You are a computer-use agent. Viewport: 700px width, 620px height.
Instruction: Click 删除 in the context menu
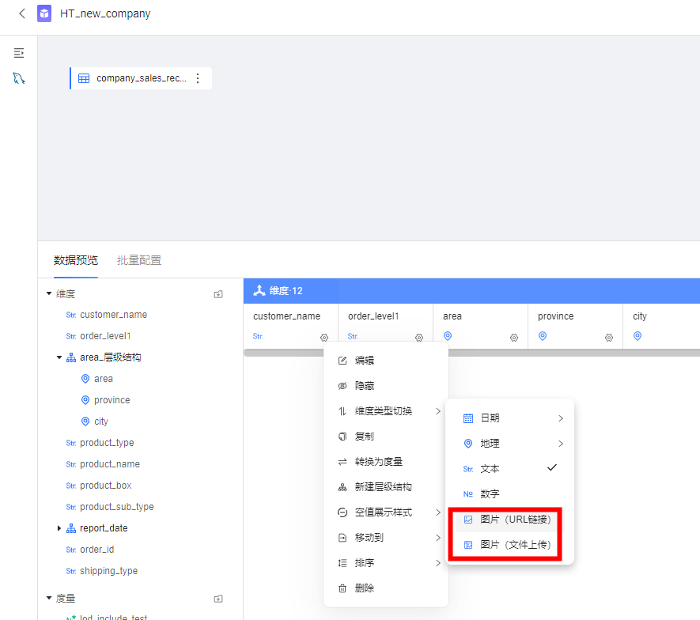point(364,588)
